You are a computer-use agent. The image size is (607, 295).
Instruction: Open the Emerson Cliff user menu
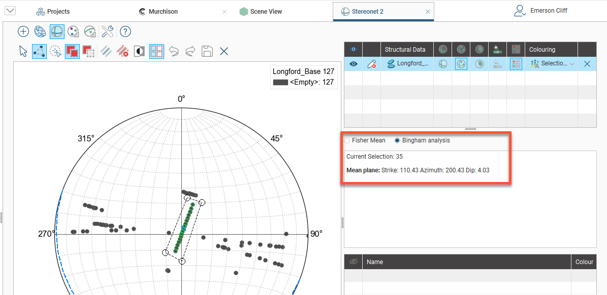click(x=540, y=11)
